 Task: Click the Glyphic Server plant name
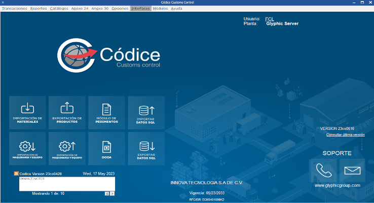point(282,23)
